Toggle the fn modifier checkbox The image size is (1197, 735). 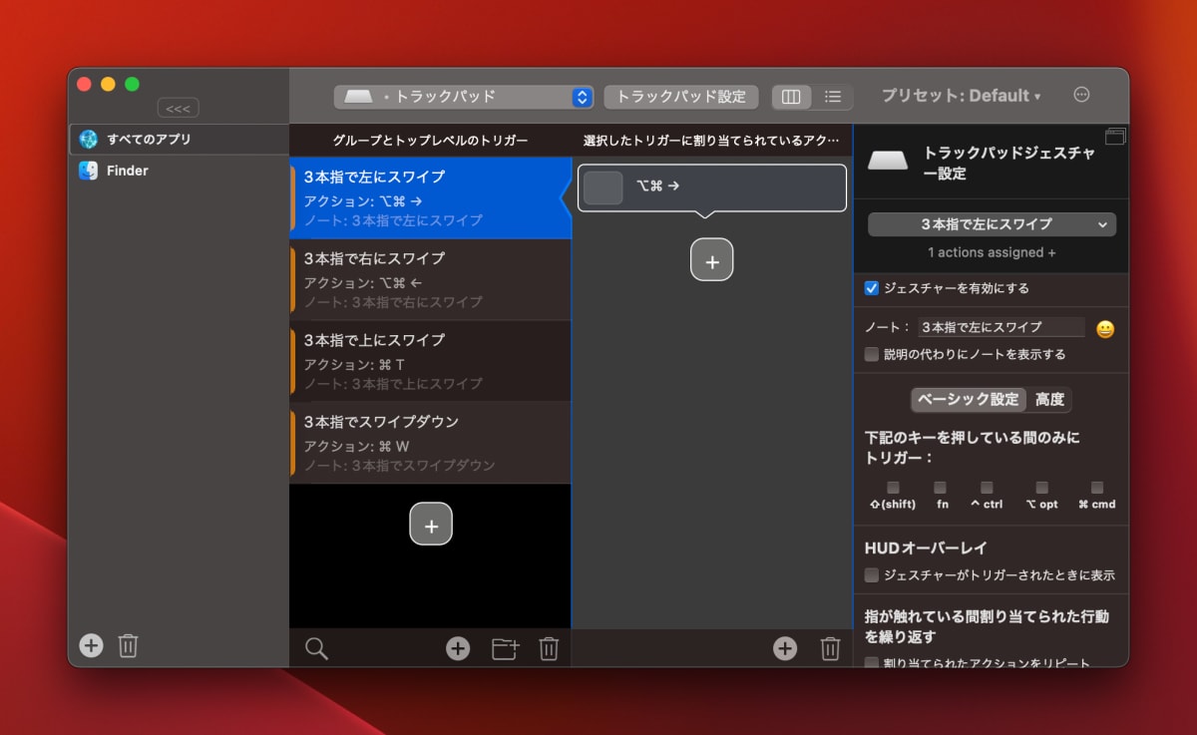940,488
